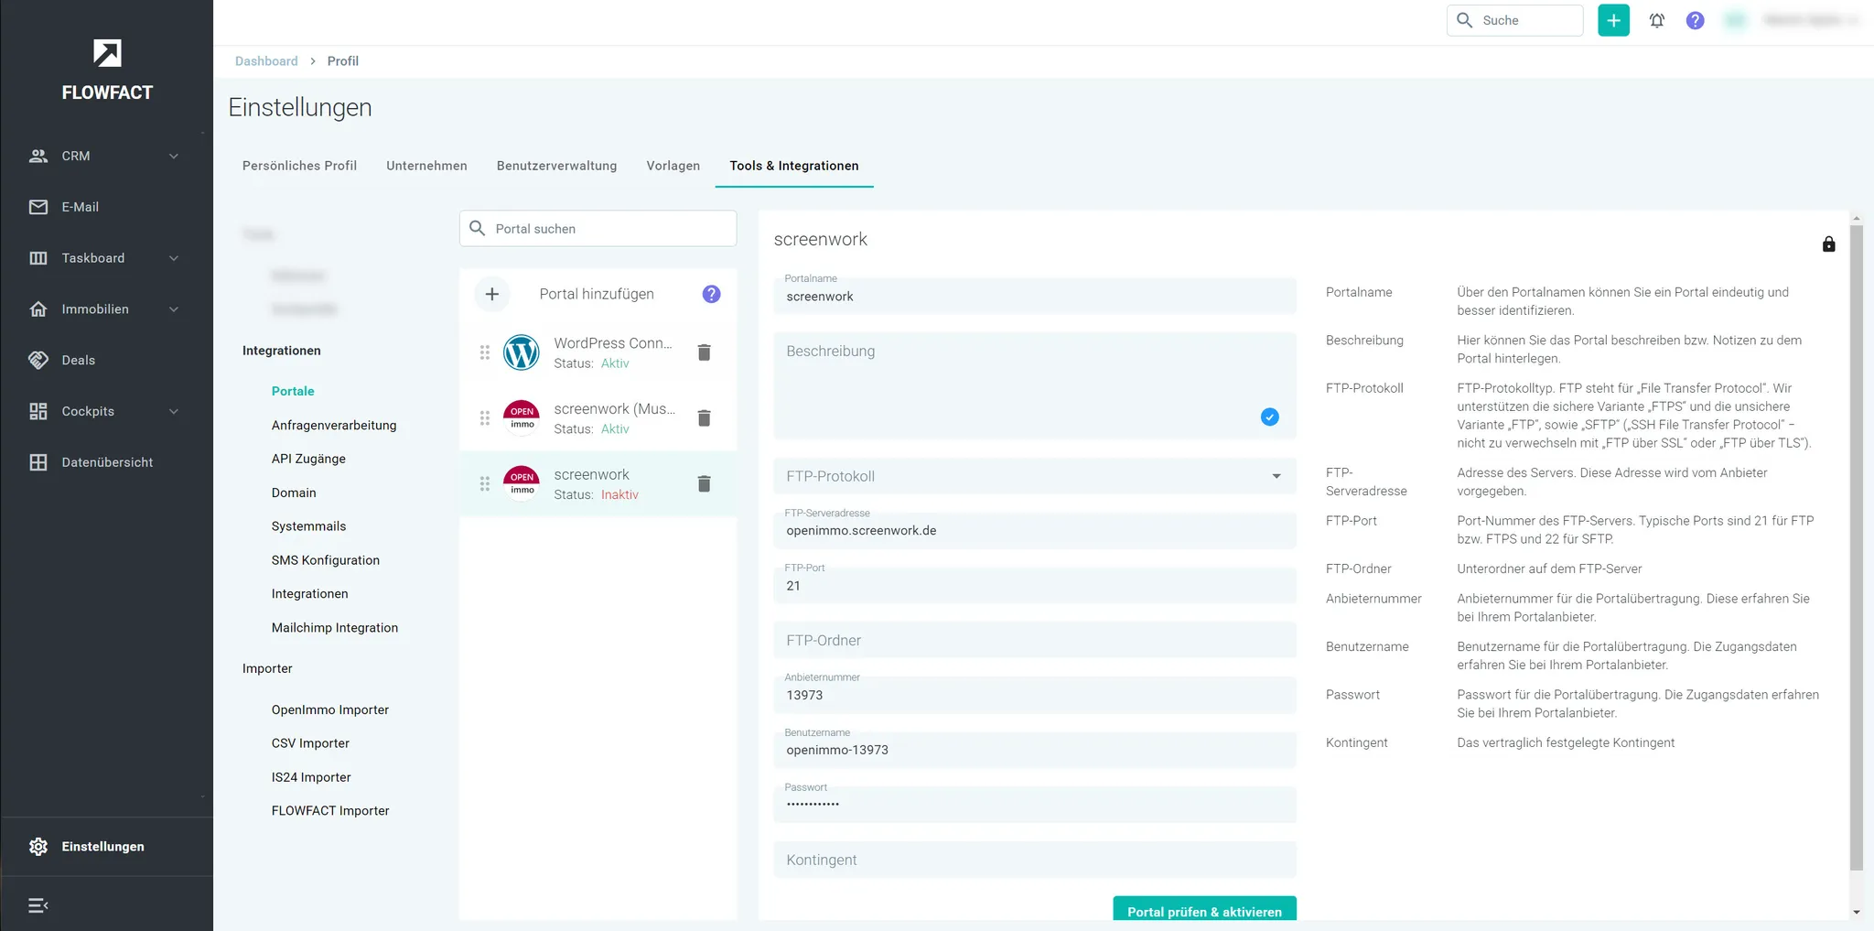This screenshot has width=1874, height=931.
Task: Switch to Vorlagen tab
Action: coord(673,166)
